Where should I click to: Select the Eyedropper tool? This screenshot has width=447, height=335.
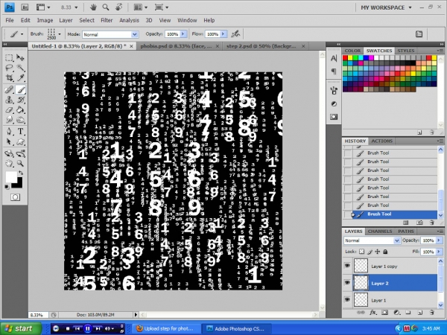[21, 77]
